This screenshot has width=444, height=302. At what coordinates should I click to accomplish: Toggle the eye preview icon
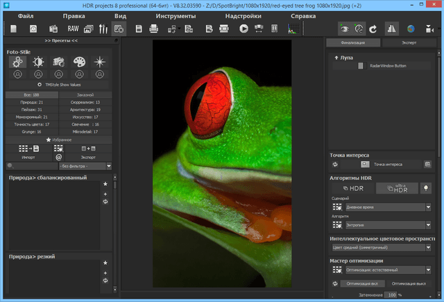tap(344, 28)
